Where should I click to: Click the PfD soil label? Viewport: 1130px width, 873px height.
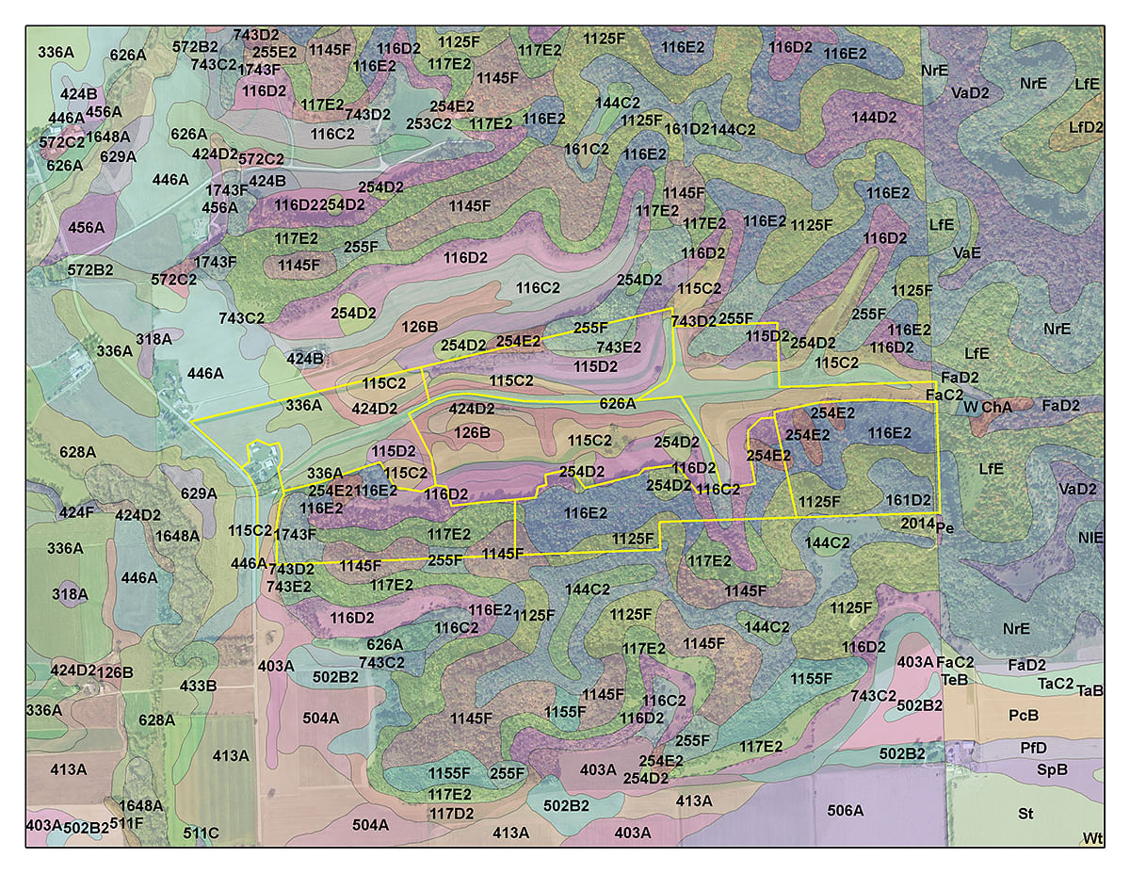click(x=1033, y=748)
